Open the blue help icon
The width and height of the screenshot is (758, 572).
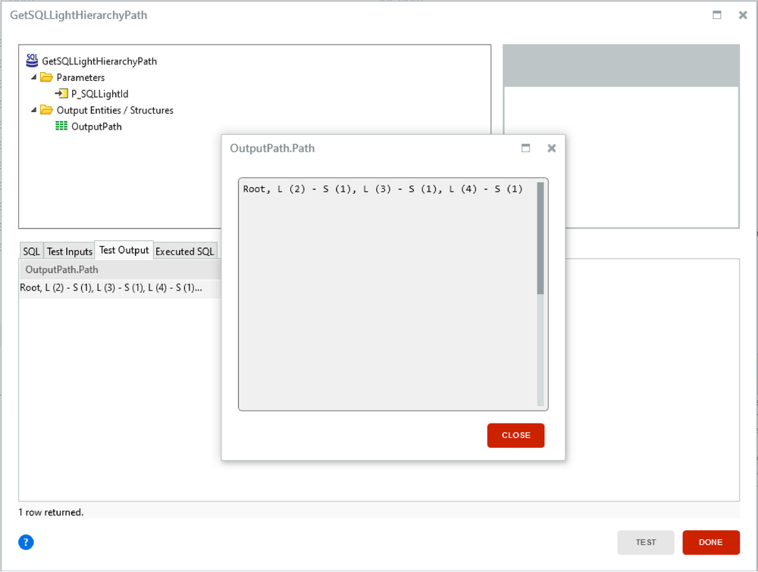(26, 542)
